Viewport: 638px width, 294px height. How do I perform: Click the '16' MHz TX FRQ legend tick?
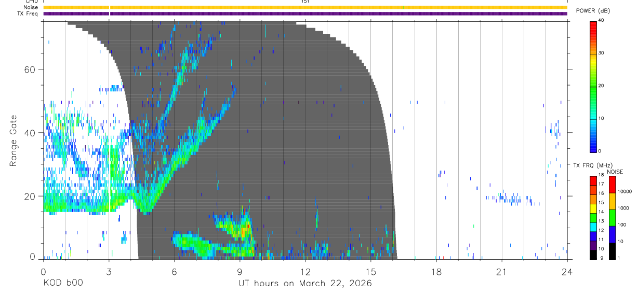(601, 193)
